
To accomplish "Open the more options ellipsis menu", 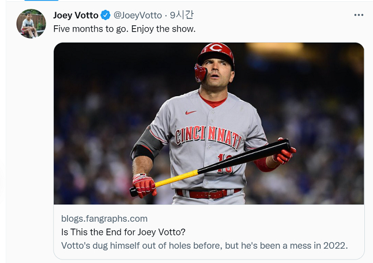I will pos(359,16).
